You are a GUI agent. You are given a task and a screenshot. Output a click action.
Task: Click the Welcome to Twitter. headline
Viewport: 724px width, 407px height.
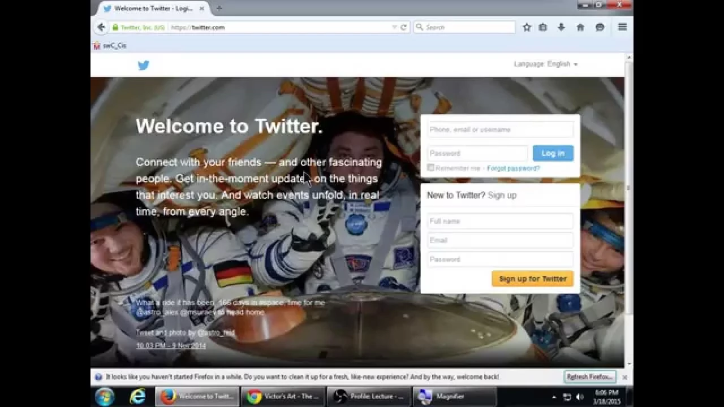[229, 125]
